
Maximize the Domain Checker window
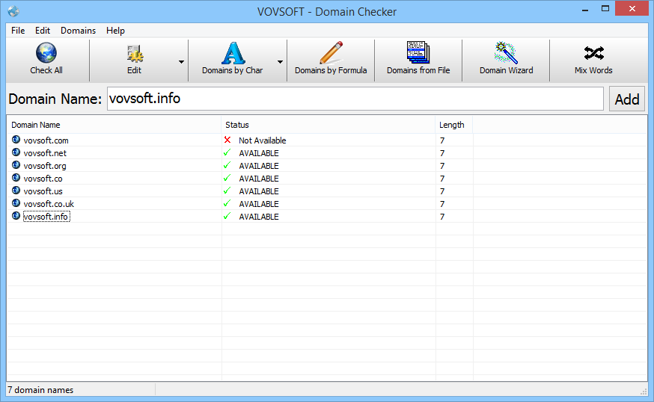click(605, 9)
